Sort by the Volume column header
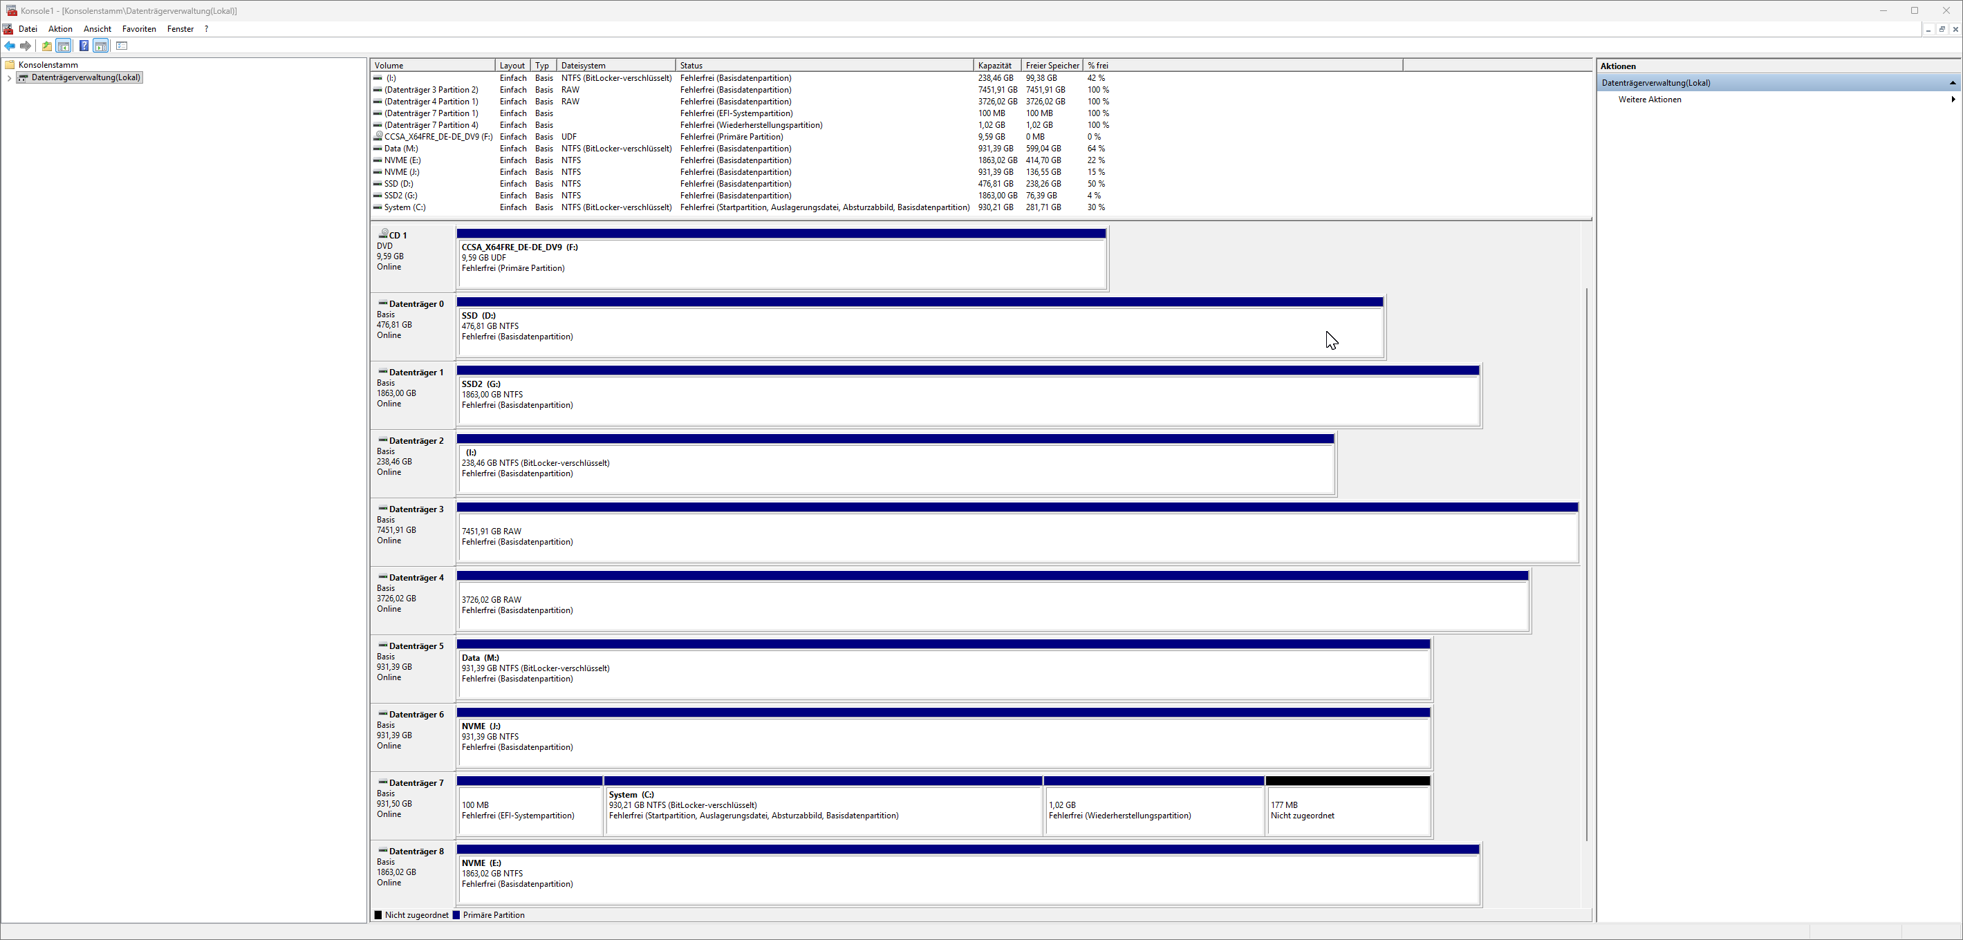 [x=433, y=66]
